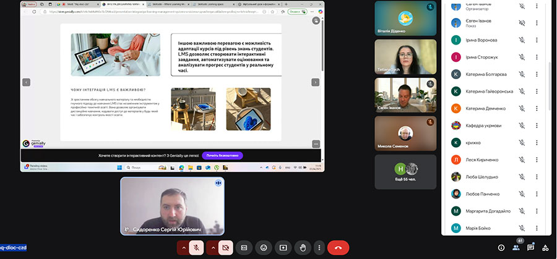Image resolution: width=557 pixels, height=259 pixels.
Task: Toggle the people panel icon
Action: coord(516,248)
